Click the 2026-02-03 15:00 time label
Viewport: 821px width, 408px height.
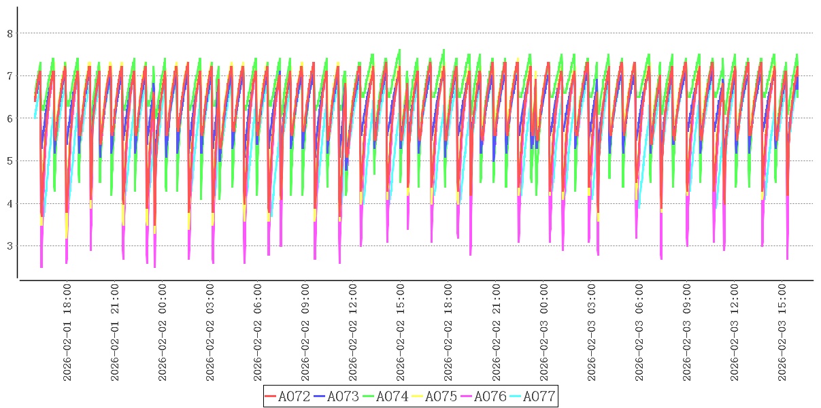coord(782,333)
